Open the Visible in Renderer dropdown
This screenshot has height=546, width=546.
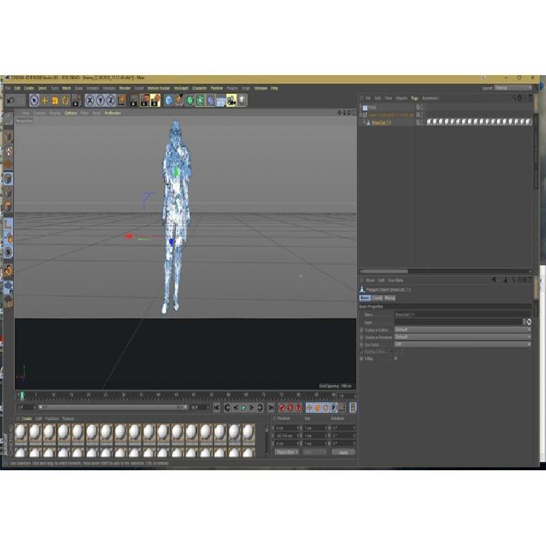pos(461,337)
